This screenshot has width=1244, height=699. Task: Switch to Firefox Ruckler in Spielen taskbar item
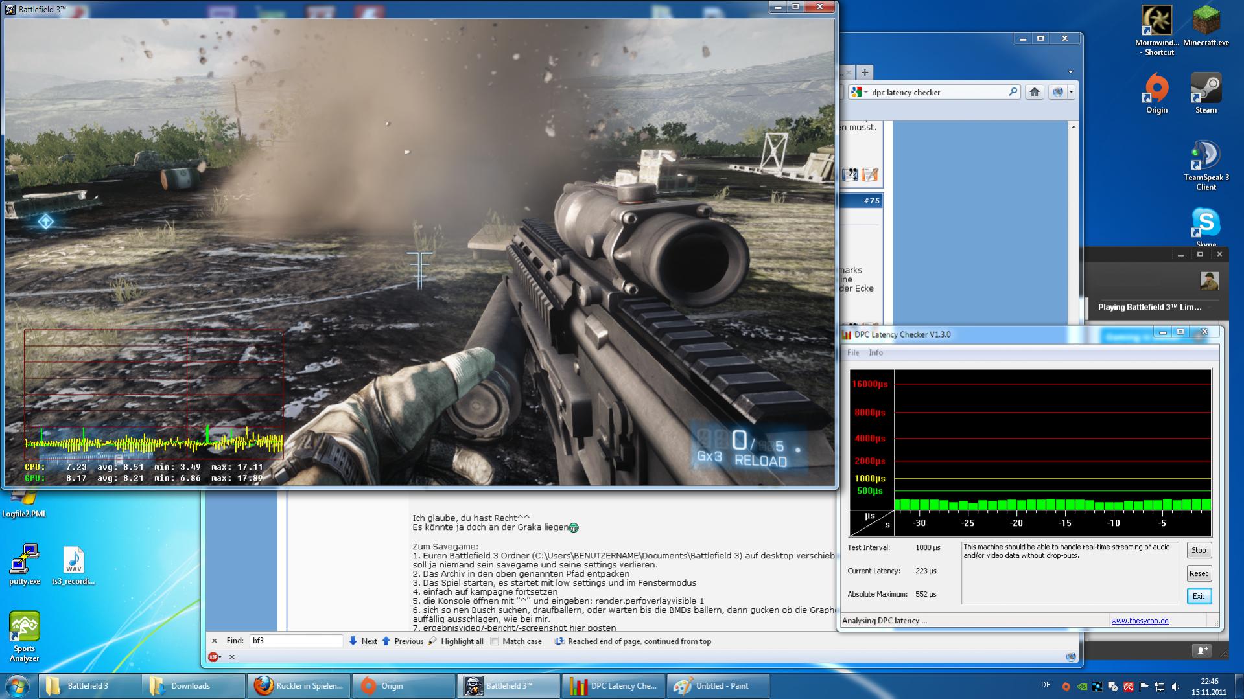pos(299,686)
